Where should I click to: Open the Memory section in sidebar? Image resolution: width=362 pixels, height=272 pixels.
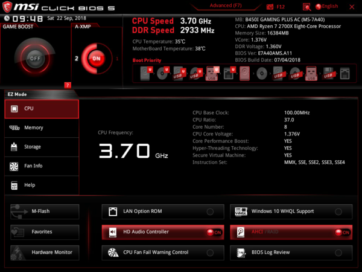[42, 128]
